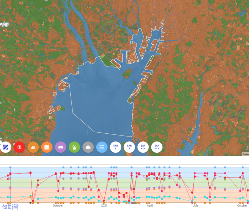
Task: Toggle the blue water waves layer
Action: [x=102, y=147]
